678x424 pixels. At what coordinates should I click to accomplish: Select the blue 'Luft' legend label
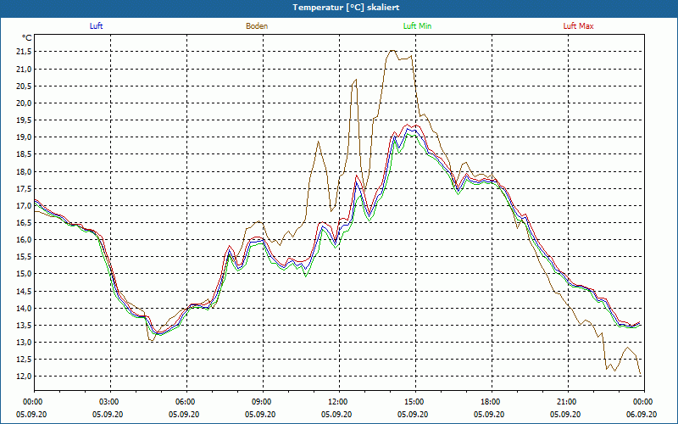click(x=96, y=26)
